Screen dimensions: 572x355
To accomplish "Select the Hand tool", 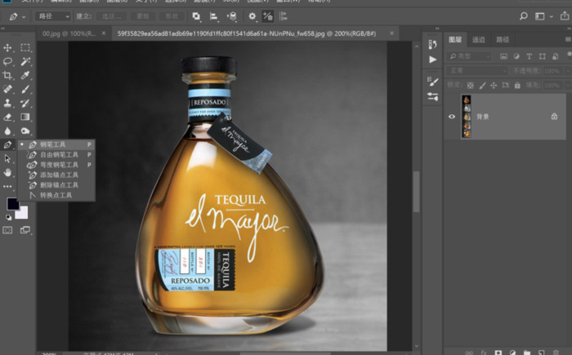I will [x=8, y=172].
